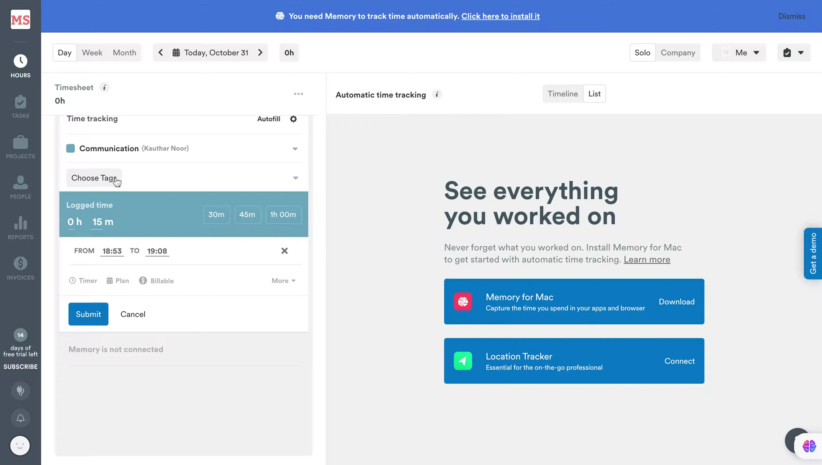Open the Choose Tags dropdown arrow
The height and width of the screenshot is (465, 822).
296,178
